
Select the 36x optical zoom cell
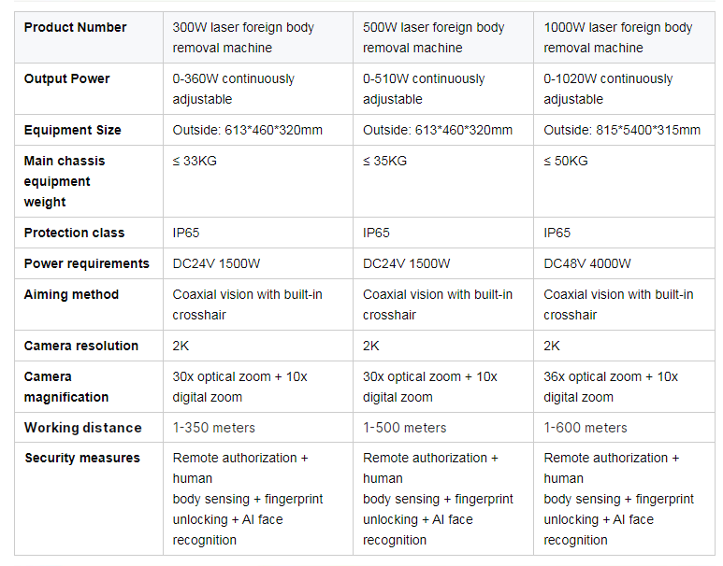pos(625,387)
